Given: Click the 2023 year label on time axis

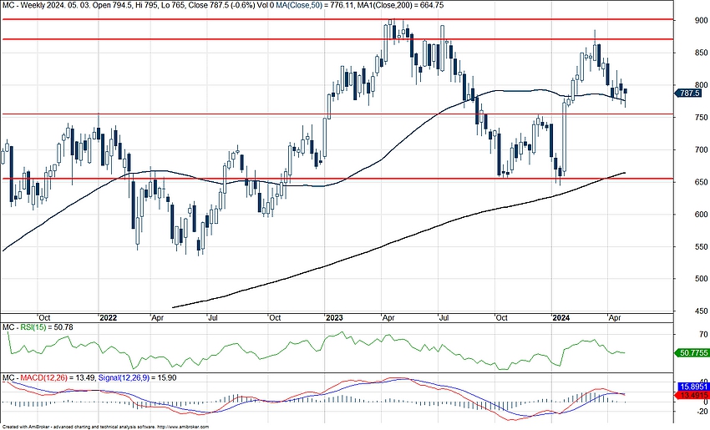Looking at the screenshot, I should (x=334, y=318).
